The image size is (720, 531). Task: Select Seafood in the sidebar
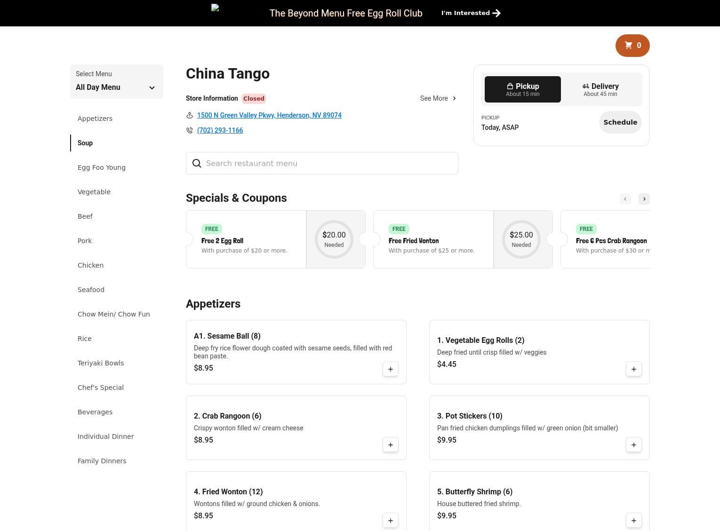click(91, 290)
